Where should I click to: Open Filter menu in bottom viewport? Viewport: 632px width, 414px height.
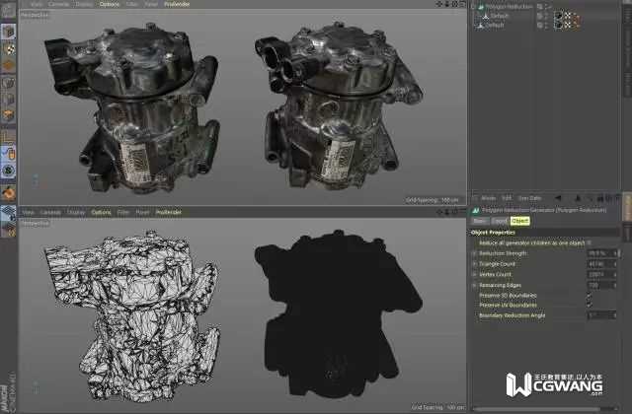click(123, 212)
